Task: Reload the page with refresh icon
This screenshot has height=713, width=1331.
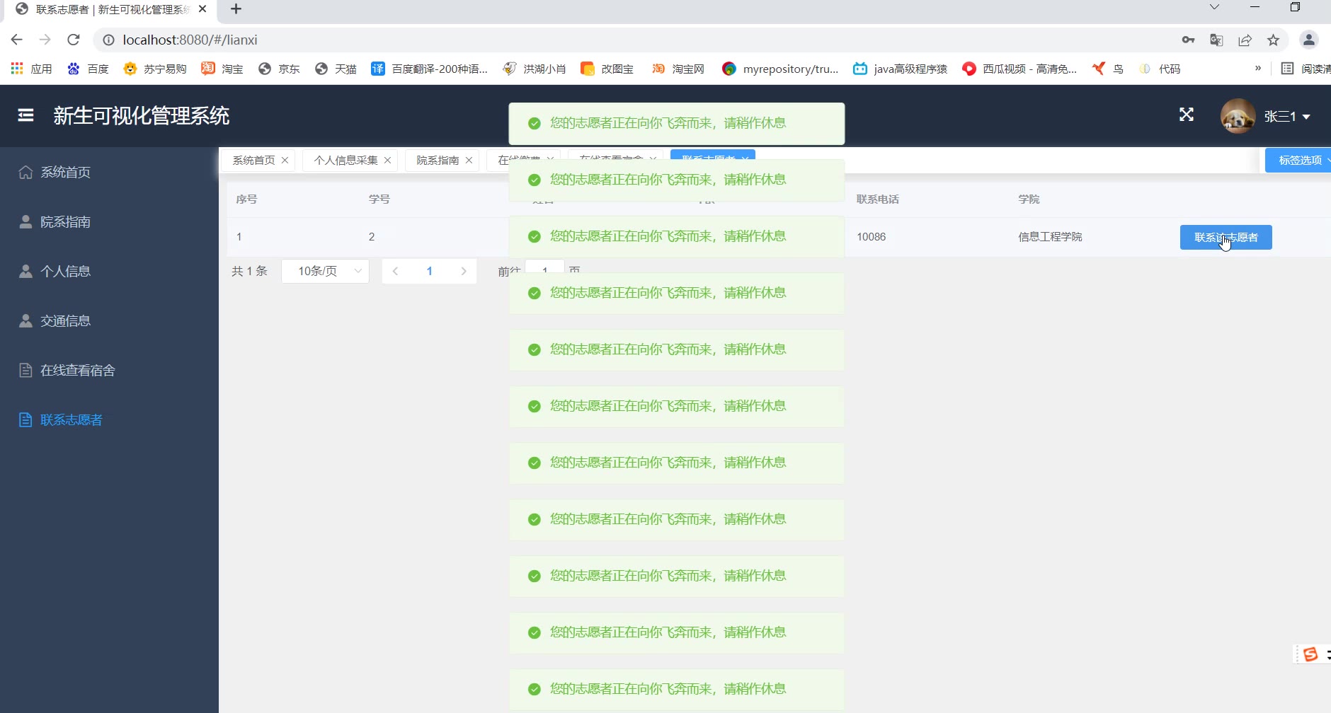Action: click(x=74, y=40)
